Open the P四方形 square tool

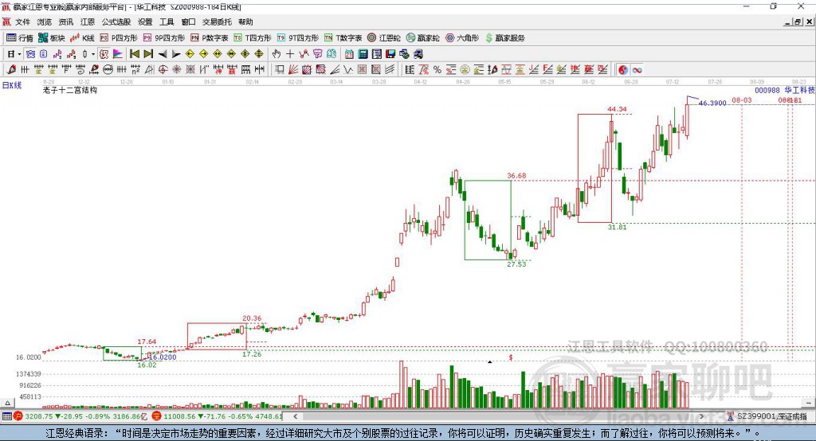click(119, 38)
